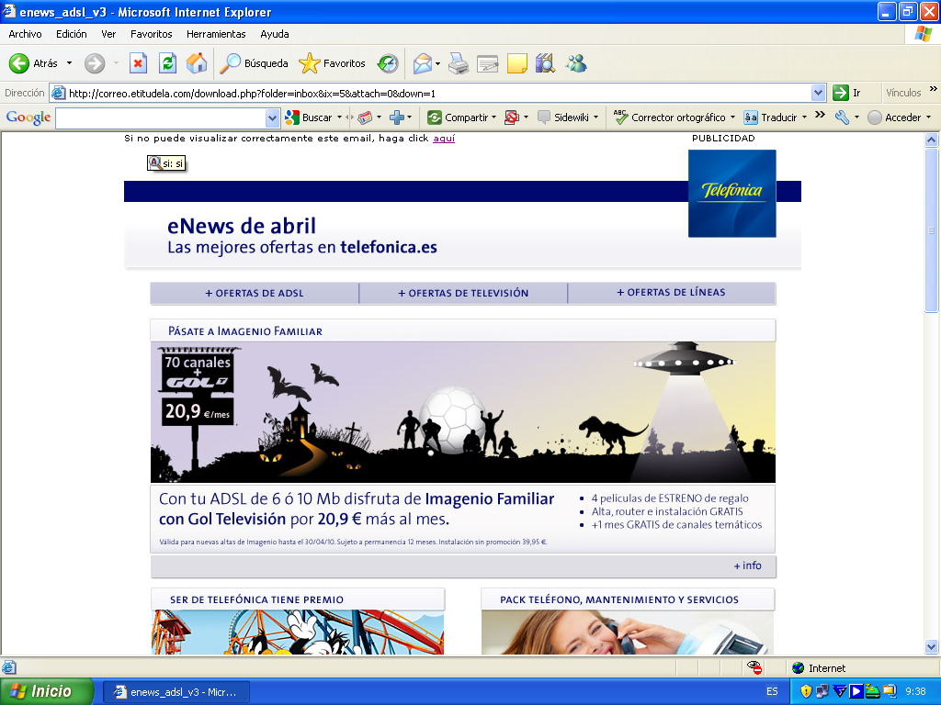
Task: Click the Google toolbar search input
Action: (161, 118)
